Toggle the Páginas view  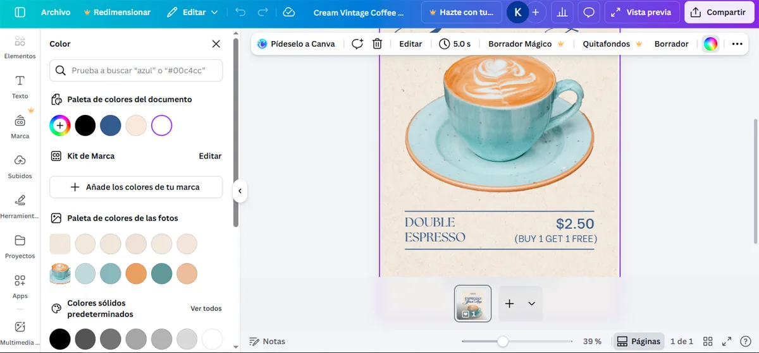pyautogui.click(x=639, y=341)
